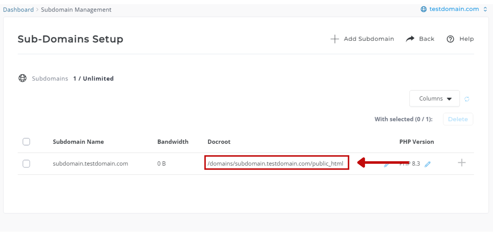Toggle the select-all checkbox in header
493x236 pixels.
coord(26,142)
